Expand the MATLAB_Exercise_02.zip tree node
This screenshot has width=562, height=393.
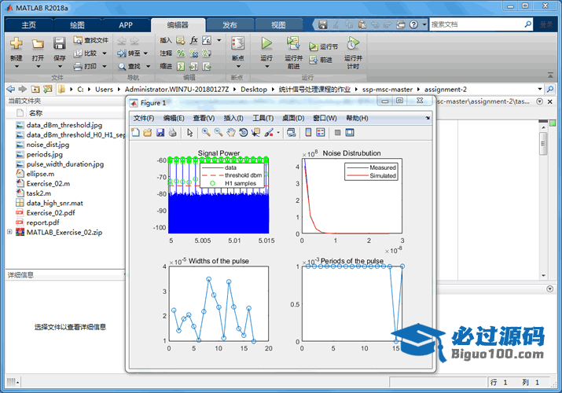[9, 232]
